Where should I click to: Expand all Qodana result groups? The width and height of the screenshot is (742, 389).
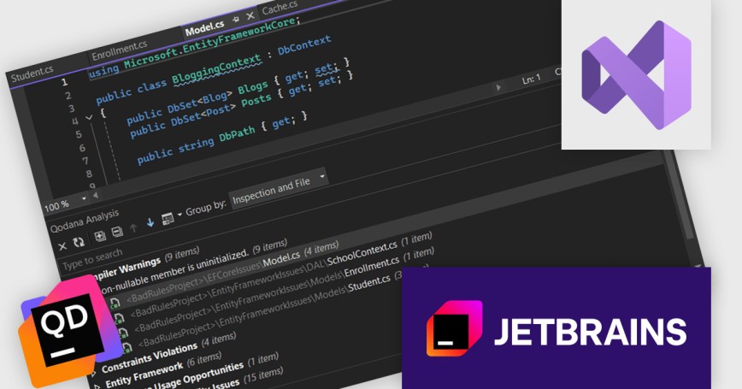(x=100, y=236)
